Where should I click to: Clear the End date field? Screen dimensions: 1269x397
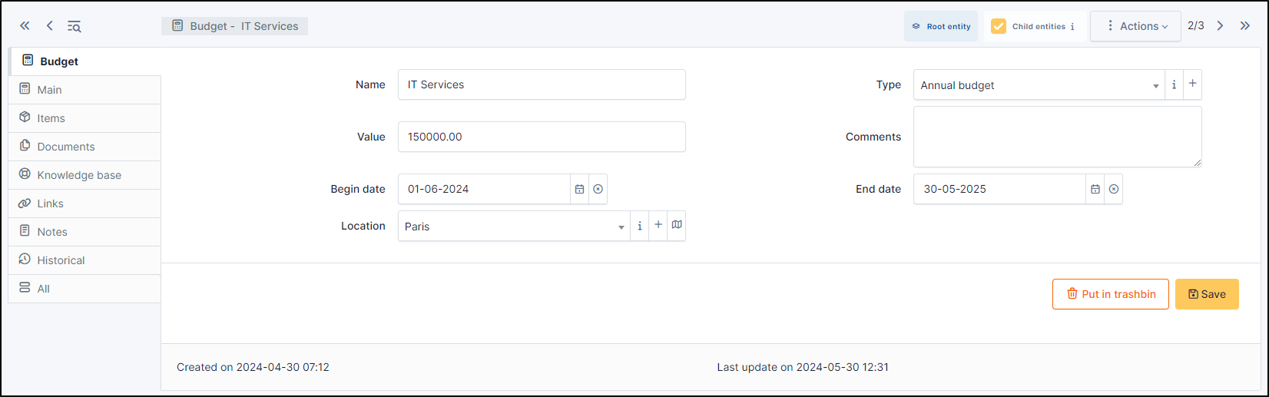coord(1114,189)
